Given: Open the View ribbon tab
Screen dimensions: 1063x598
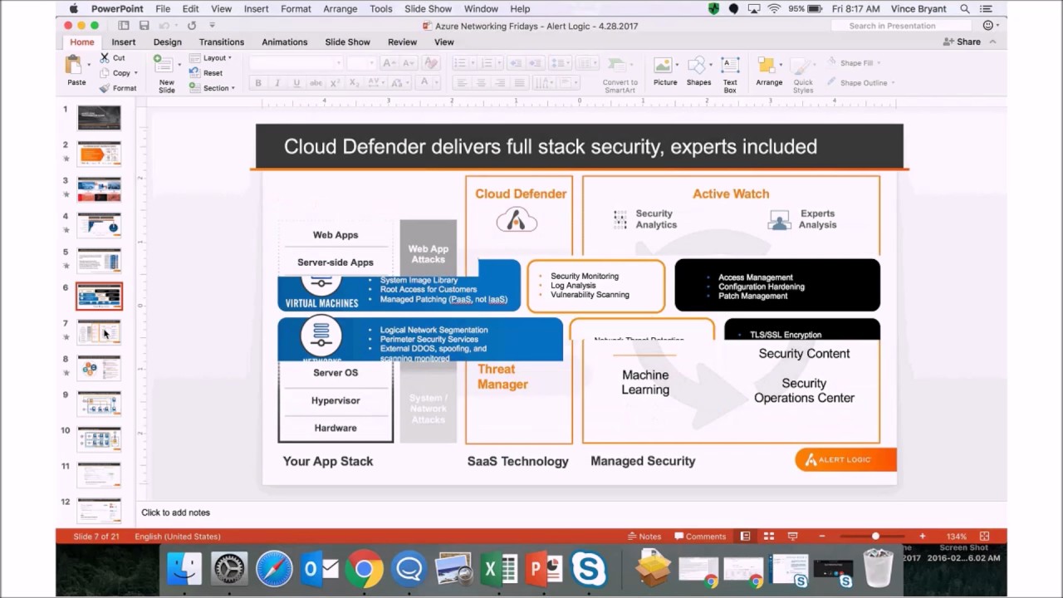Looking at the screenshot, I should [x=444, y=42].
